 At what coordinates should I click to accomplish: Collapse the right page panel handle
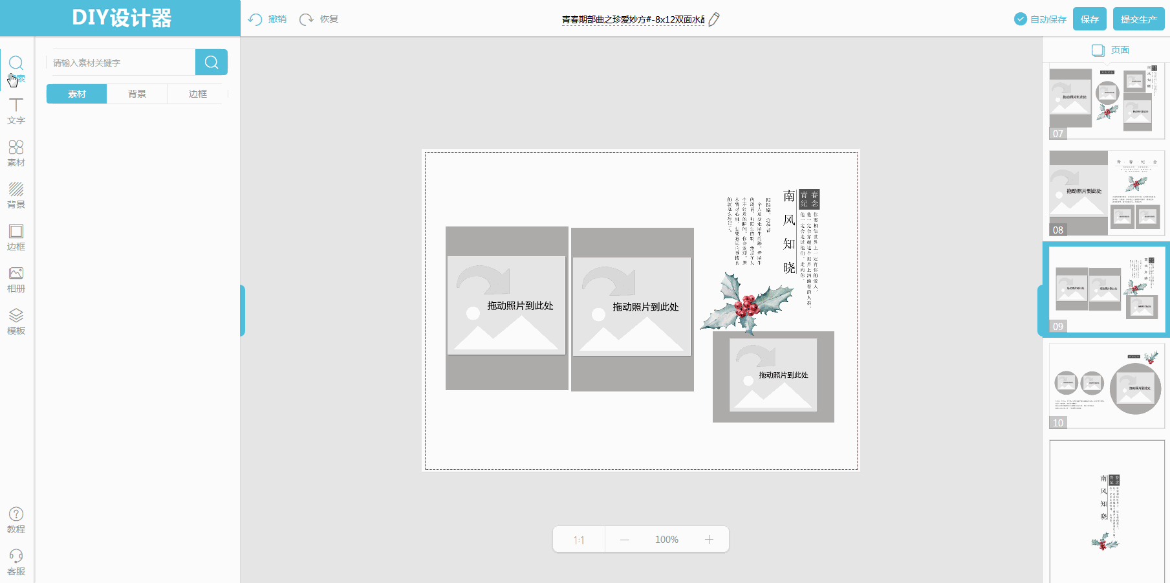click(x=1040, y=311)
